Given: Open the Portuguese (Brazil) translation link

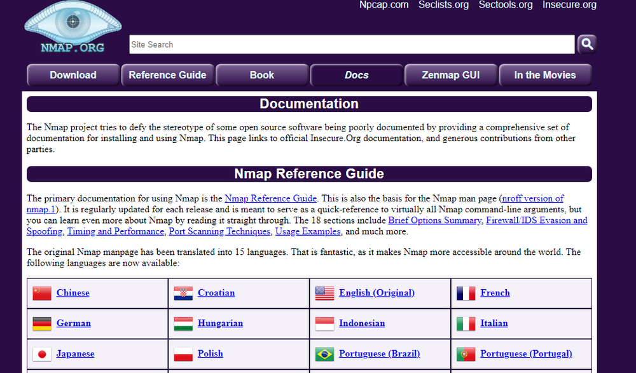Looking at the screenshot, I should 379,353.
